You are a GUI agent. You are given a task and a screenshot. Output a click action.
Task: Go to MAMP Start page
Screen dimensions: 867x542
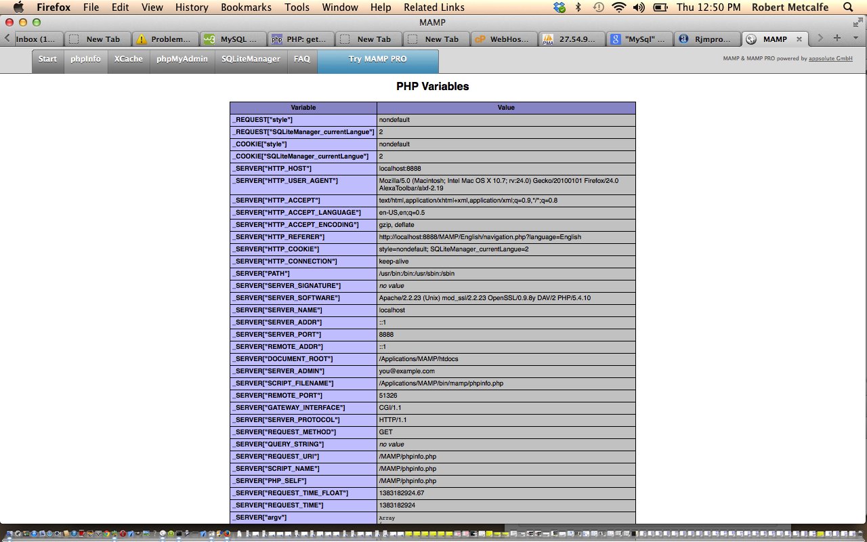click(x=47, y=60)
